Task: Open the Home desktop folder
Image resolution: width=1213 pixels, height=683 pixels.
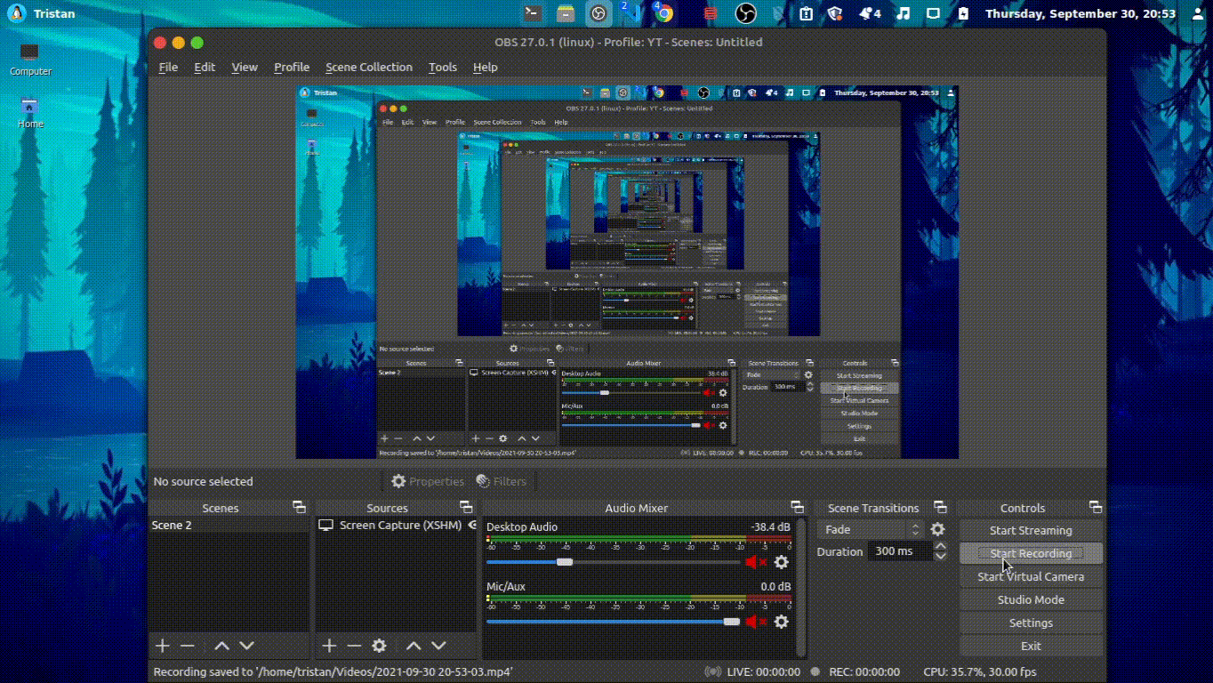Action: coord(30,112)
